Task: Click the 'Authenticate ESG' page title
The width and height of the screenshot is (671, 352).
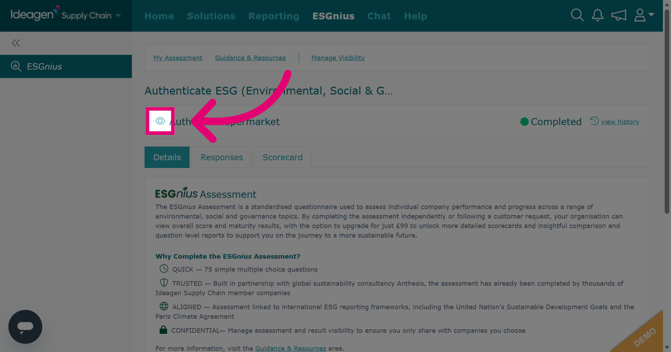Action: [269, 91]
